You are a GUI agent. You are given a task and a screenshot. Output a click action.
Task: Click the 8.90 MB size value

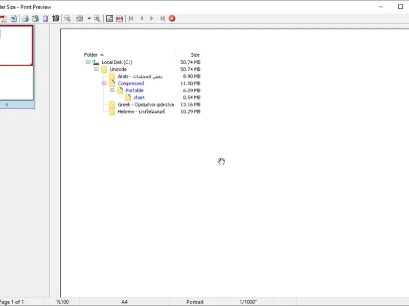(x=191, y=76)
